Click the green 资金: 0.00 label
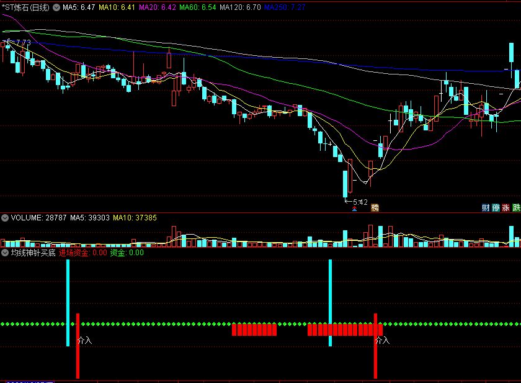521x383 pixels. (127, 253)
